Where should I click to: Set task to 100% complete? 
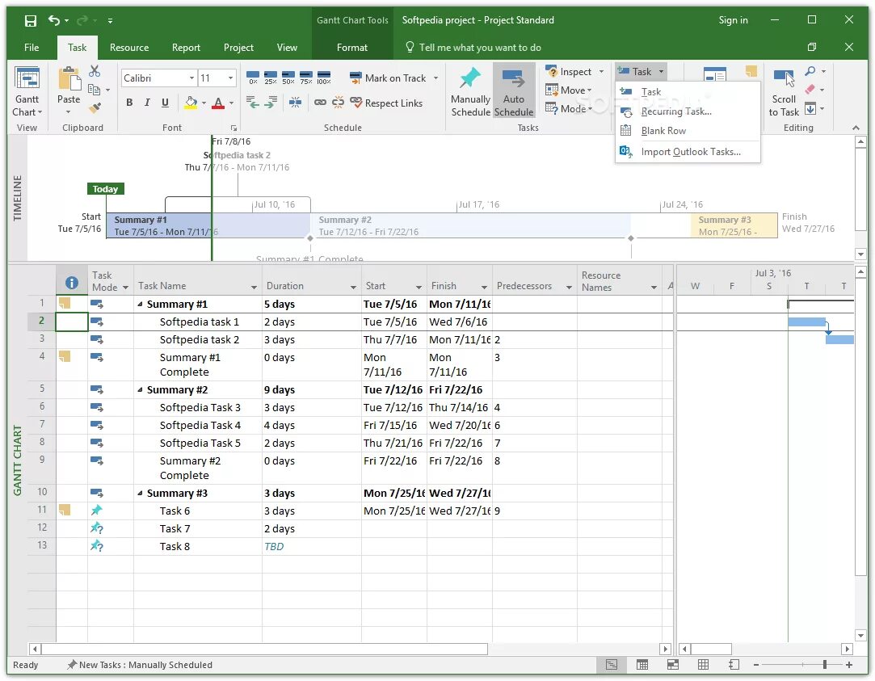[x=324, y=78]
